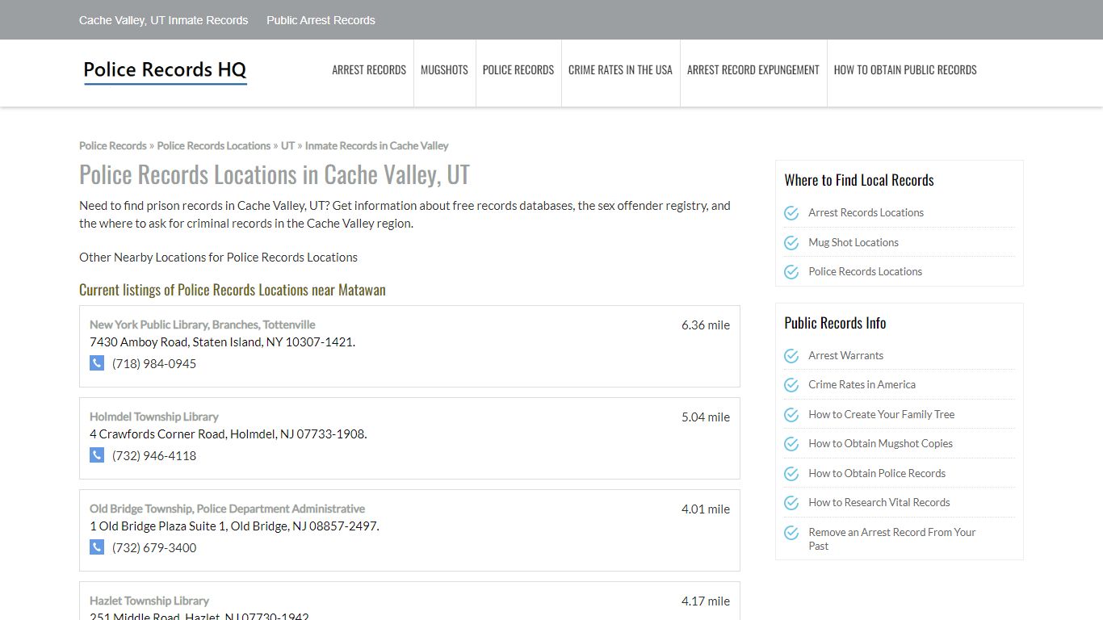This screenshot has height=620, width=1103.
Task: Open Arrest Records Locations sidebar link
Action: pos(866,213)
